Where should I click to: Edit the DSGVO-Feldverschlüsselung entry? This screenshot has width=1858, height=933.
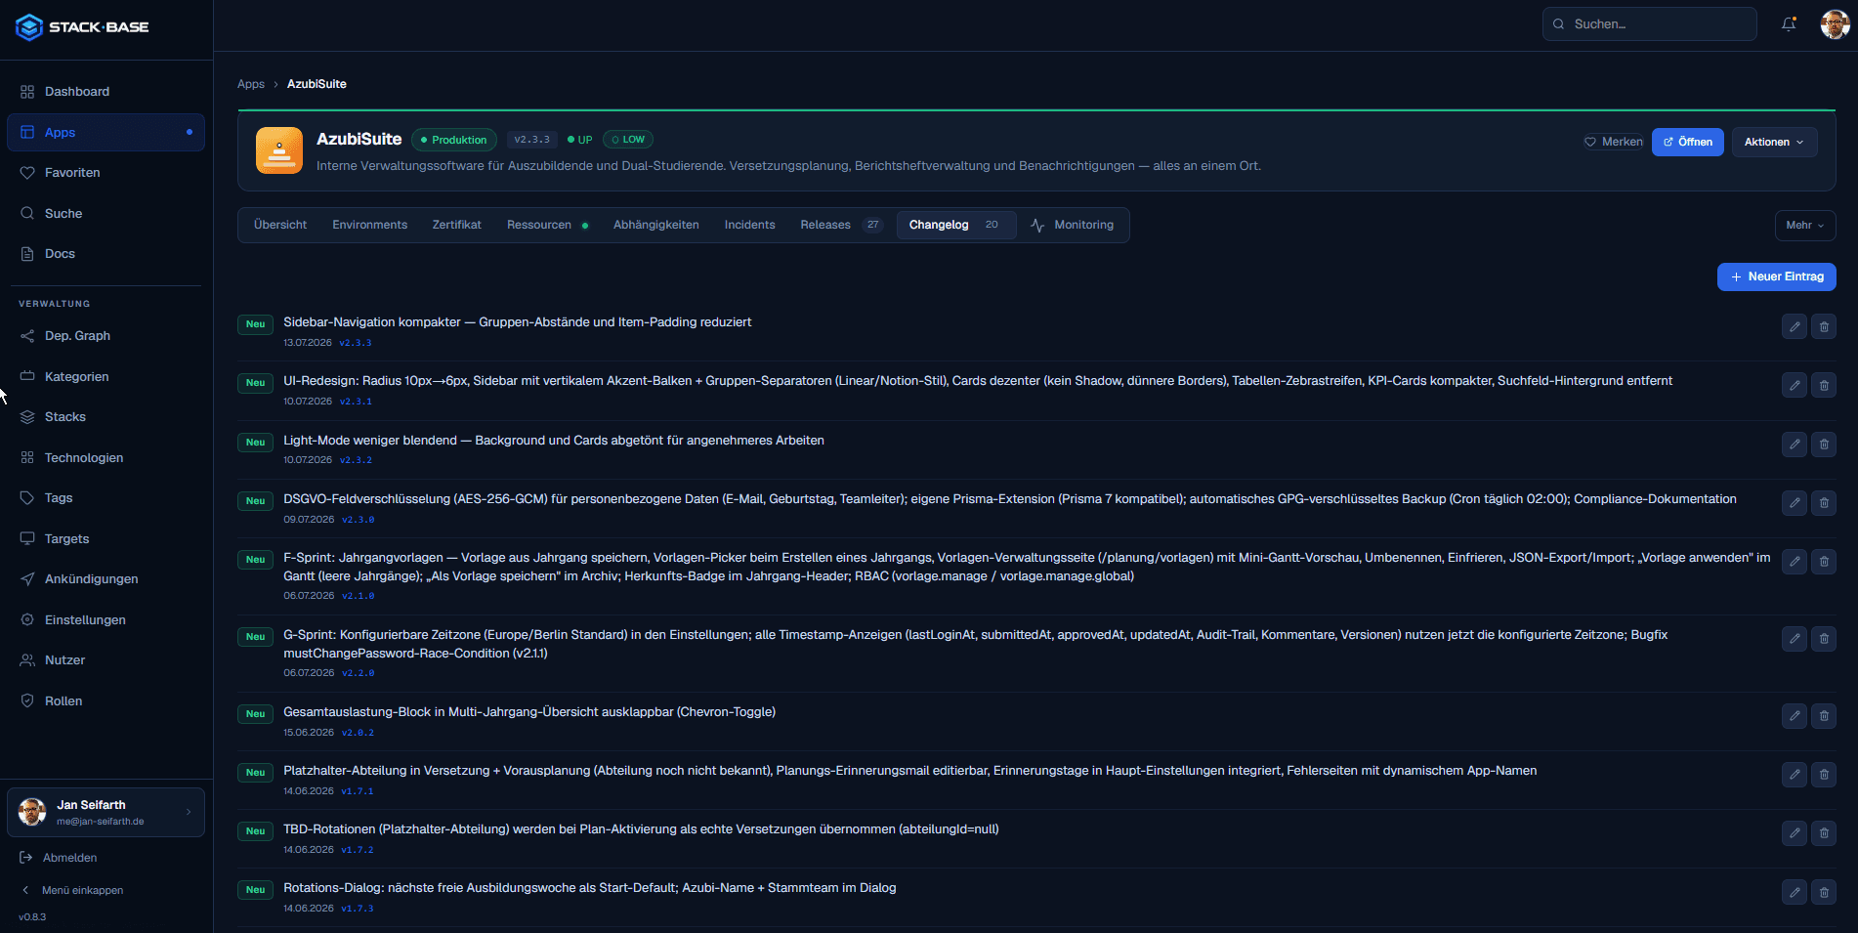click(x=1795, y=503)
